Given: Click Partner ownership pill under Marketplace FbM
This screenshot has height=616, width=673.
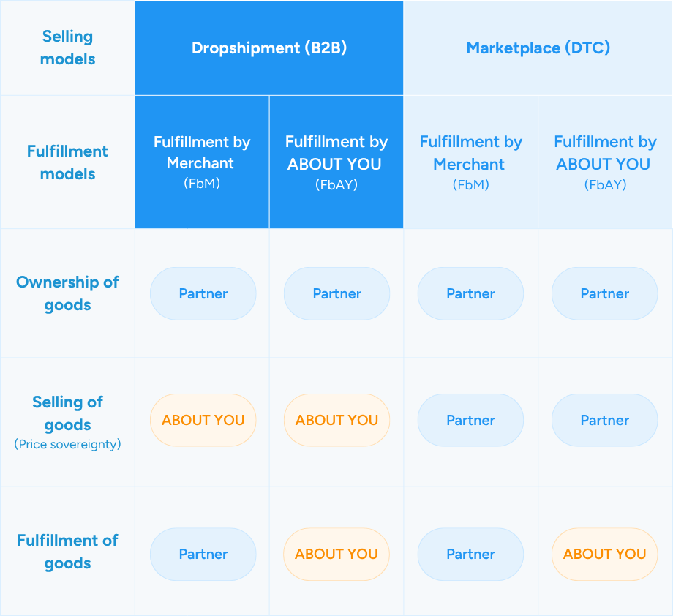Looking at the screenshot, I should click(x=471, y=293).
